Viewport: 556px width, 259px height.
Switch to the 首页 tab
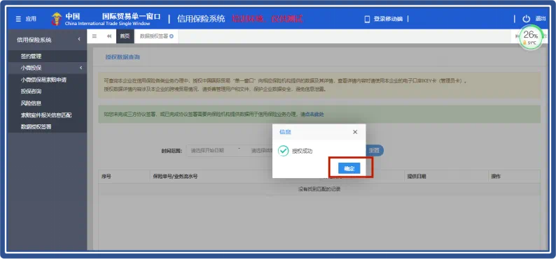click(125, 36)
